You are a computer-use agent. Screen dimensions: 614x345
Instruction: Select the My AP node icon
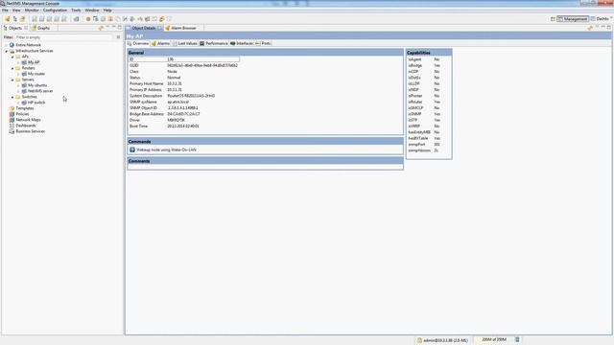pos(24,62)
